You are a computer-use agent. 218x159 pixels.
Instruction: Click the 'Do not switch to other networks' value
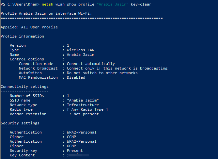coord(102,73)
